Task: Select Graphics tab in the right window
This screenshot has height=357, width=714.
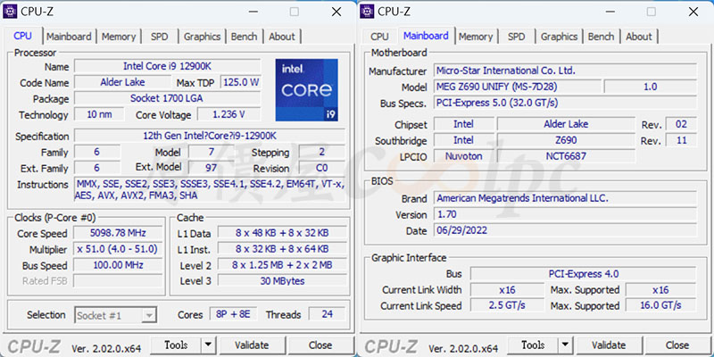Action: [x=560, y=37]
